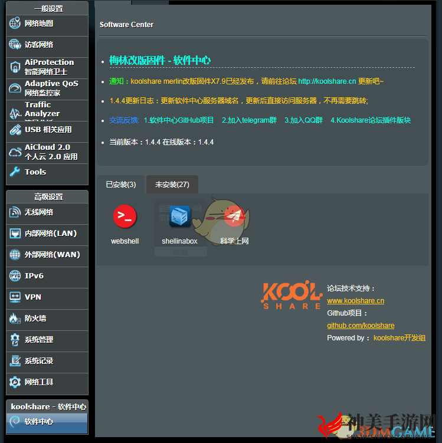Image resolution: width=442 pixels, height=443 pixels.
Task: Open the 网络工具 menu label
Action: click(39, 382)
